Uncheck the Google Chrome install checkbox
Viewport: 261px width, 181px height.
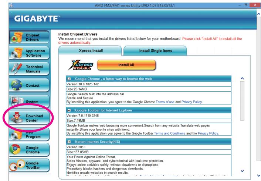(69, 79)
